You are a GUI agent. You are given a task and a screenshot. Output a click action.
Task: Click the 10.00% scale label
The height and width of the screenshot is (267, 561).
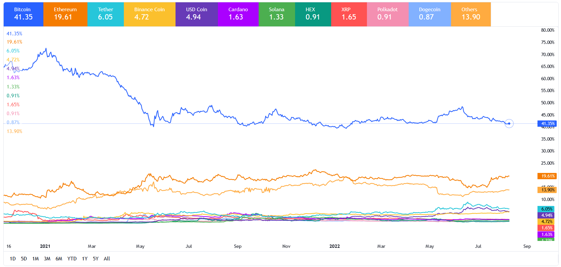pos(548,199)
